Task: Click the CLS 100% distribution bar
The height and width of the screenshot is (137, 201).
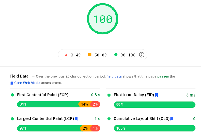Action: point(154,128)
